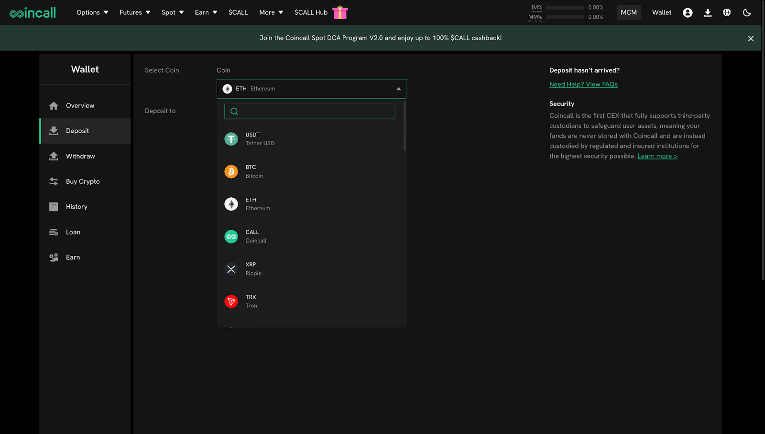Click the Overview home icon
This screenshot has width=765, height=434.
54,106
